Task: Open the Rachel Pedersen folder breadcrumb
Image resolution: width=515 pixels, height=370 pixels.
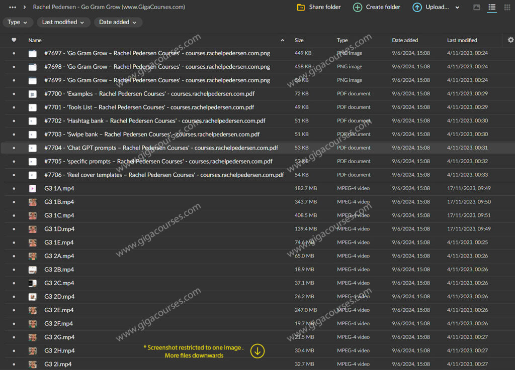Action: pos(109,7)
